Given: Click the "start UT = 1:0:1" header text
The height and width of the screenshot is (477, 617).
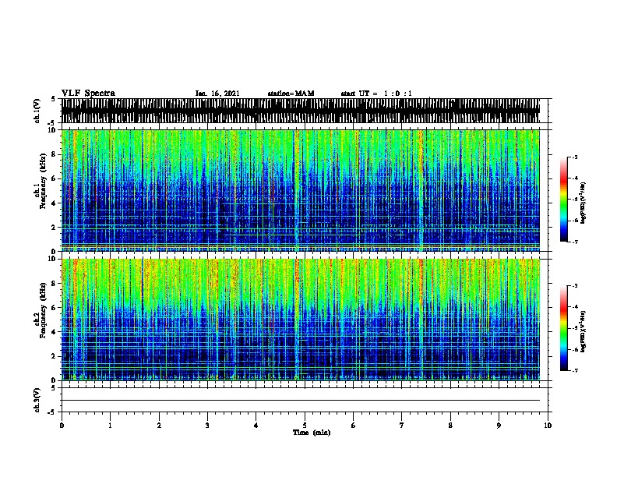Looking at the screenshot, I should (376, 94).
